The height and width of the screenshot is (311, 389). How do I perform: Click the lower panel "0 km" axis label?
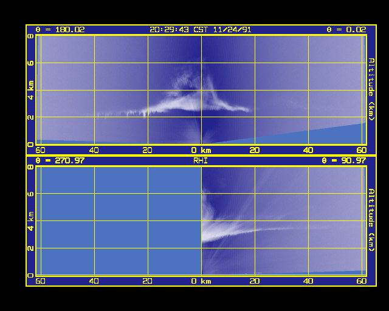point(201,281)
